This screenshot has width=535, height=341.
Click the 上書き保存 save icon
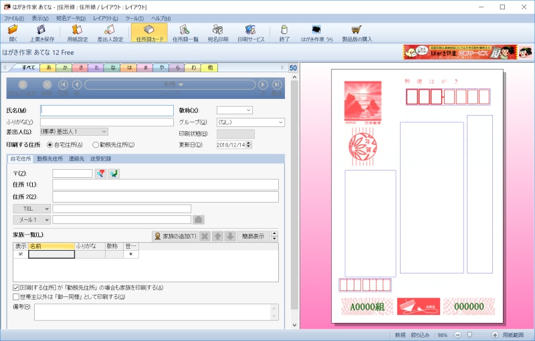41,33
